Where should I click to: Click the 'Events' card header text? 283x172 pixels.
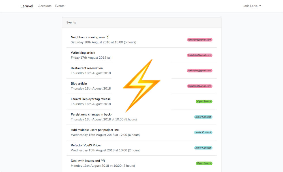[x=71, y=23]
